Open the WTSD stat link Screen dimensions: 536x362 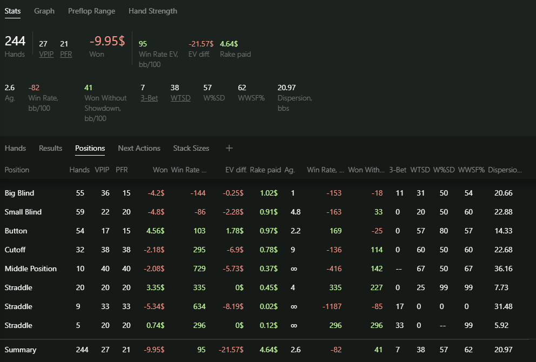(x=180, y=98)
